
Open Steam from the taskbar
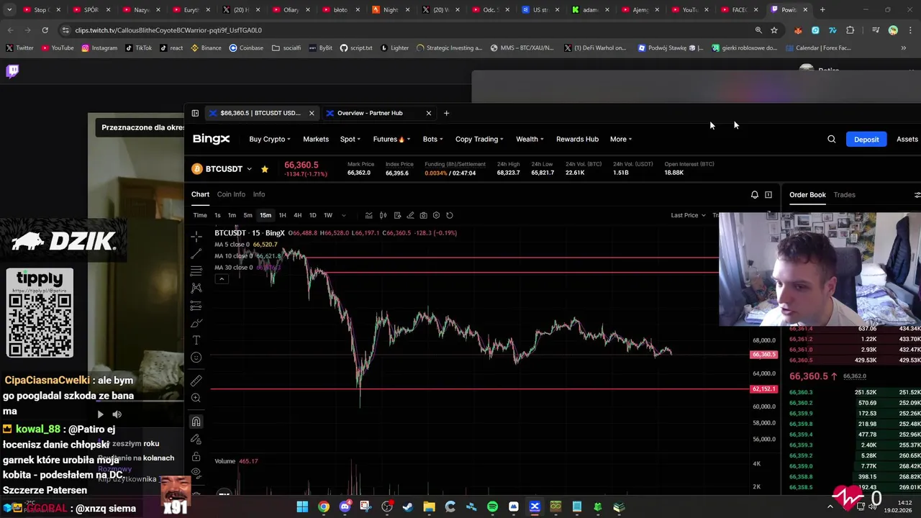pyautogui.click(x=408, y=506)
